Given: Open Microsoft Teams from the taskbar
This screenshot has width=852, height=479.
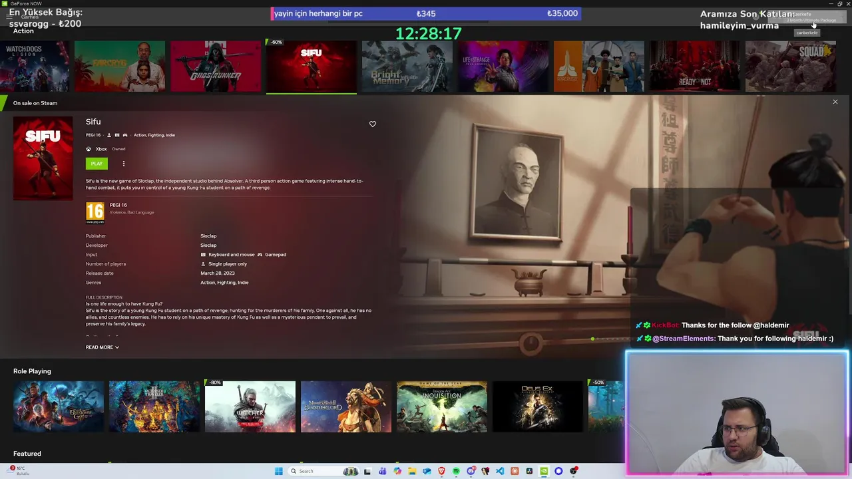Looking at the screenshot, I should tap(382, 471).
